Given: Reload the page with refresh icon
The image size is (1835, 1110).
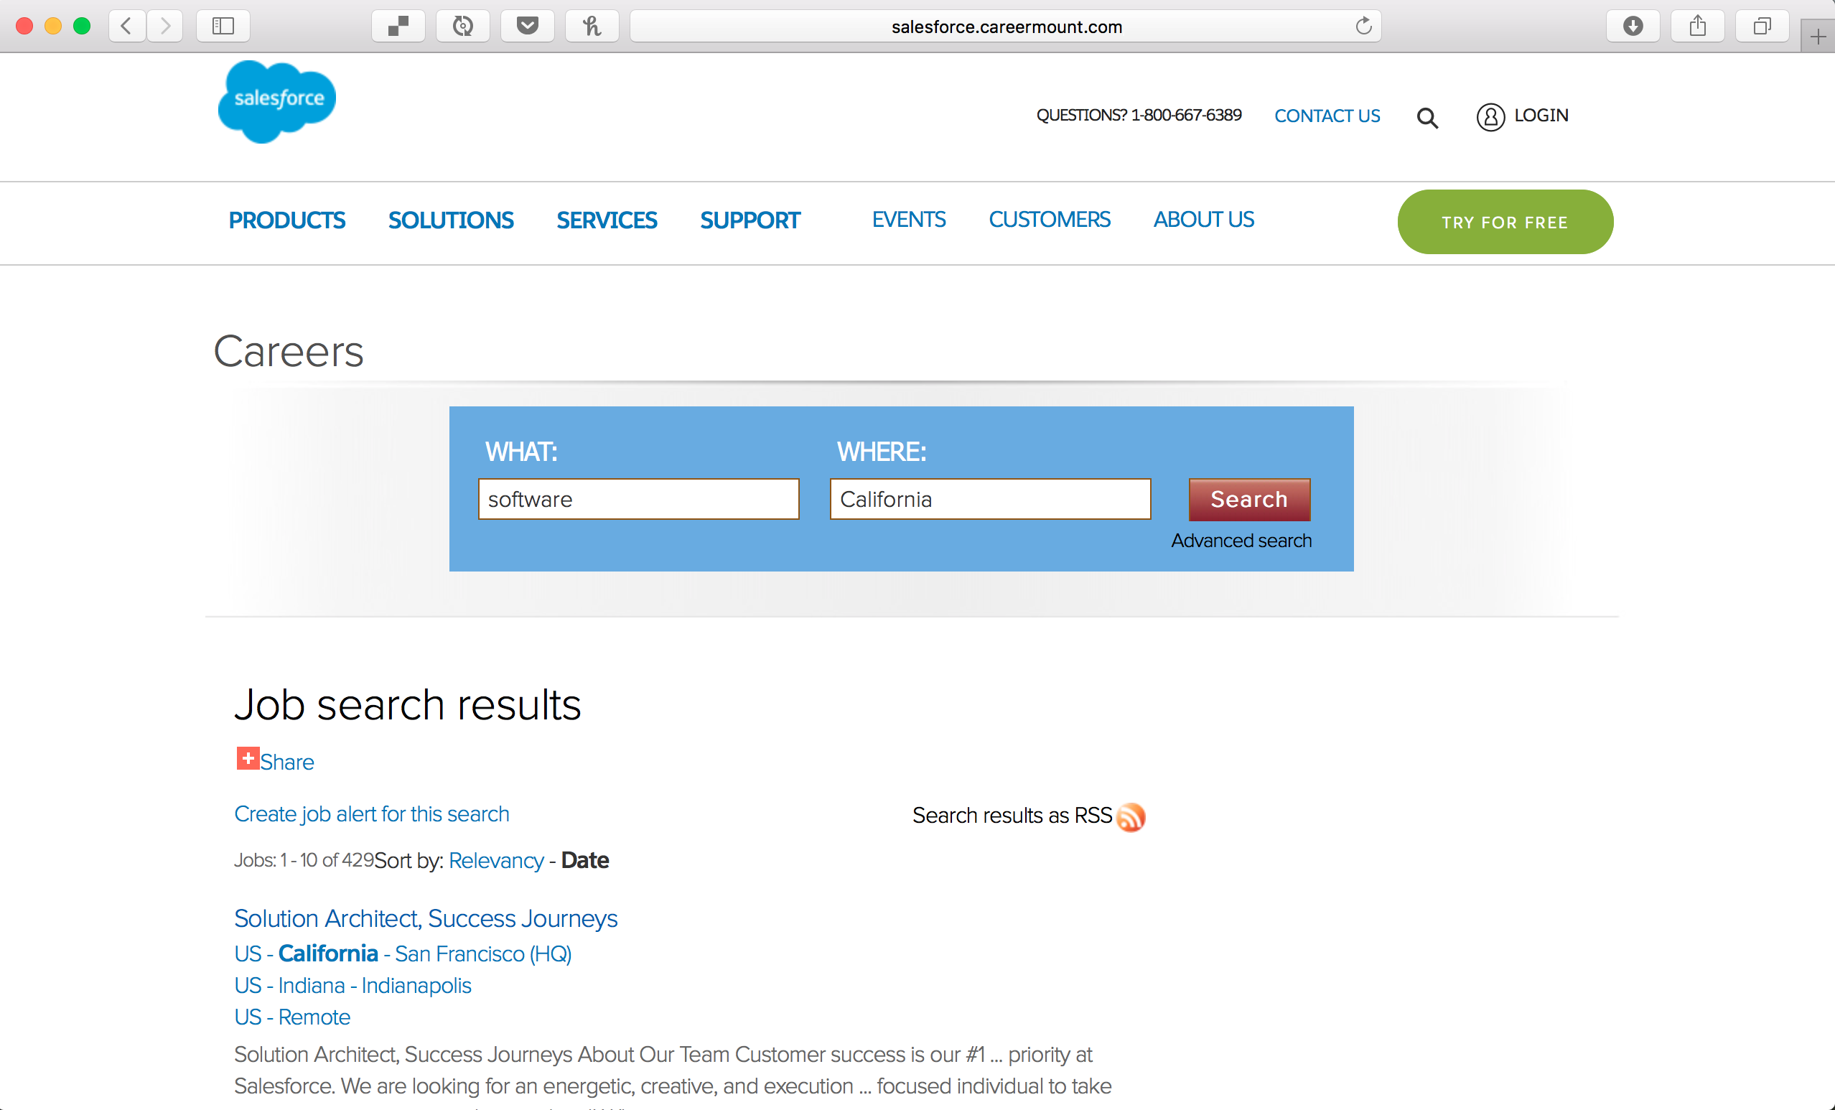Looking at the screenshot, I should (1363, 26).
